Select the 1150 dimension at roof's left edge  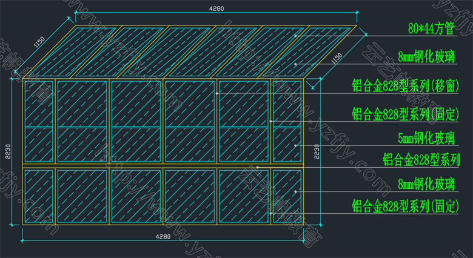[x=39, y=42]
